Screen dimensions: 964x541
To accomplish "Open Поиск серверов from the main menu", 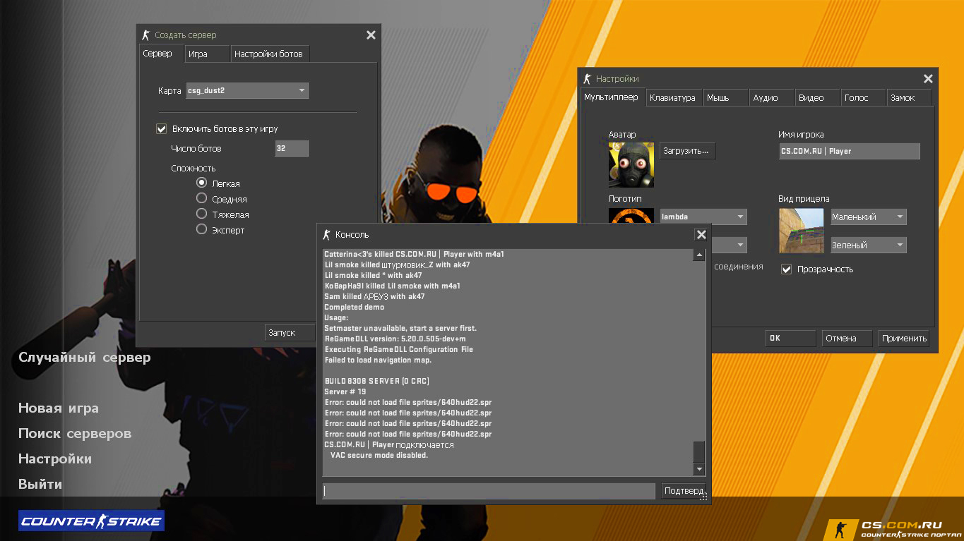I will [x=75, y=433].
